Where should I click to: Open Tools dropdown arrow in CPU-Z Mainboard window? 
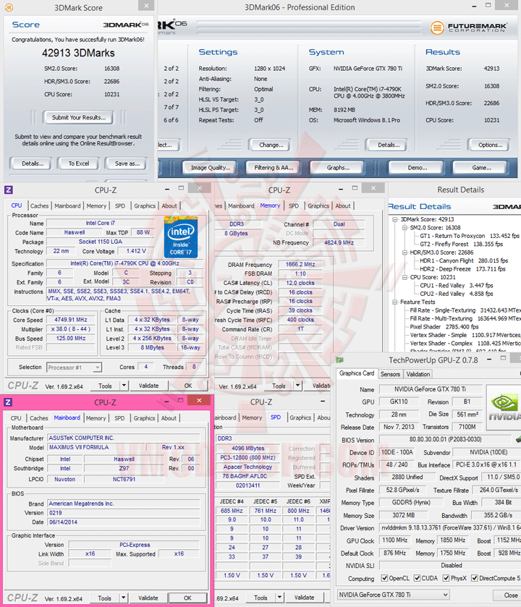coord(124,598)
